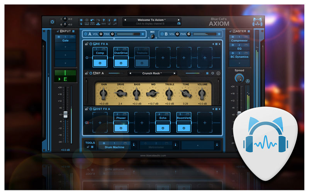The width and height of the screenshot is (309, 195).
Task: Toggle the PRE FX A power icon
Action: point(91,44)
